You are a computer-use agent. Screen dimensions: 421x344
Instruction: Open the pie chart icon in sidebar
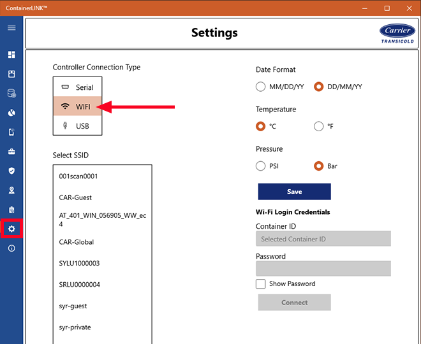[11, 113]
